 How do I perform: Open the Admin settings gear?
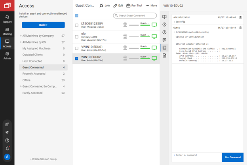coord(7,56)
